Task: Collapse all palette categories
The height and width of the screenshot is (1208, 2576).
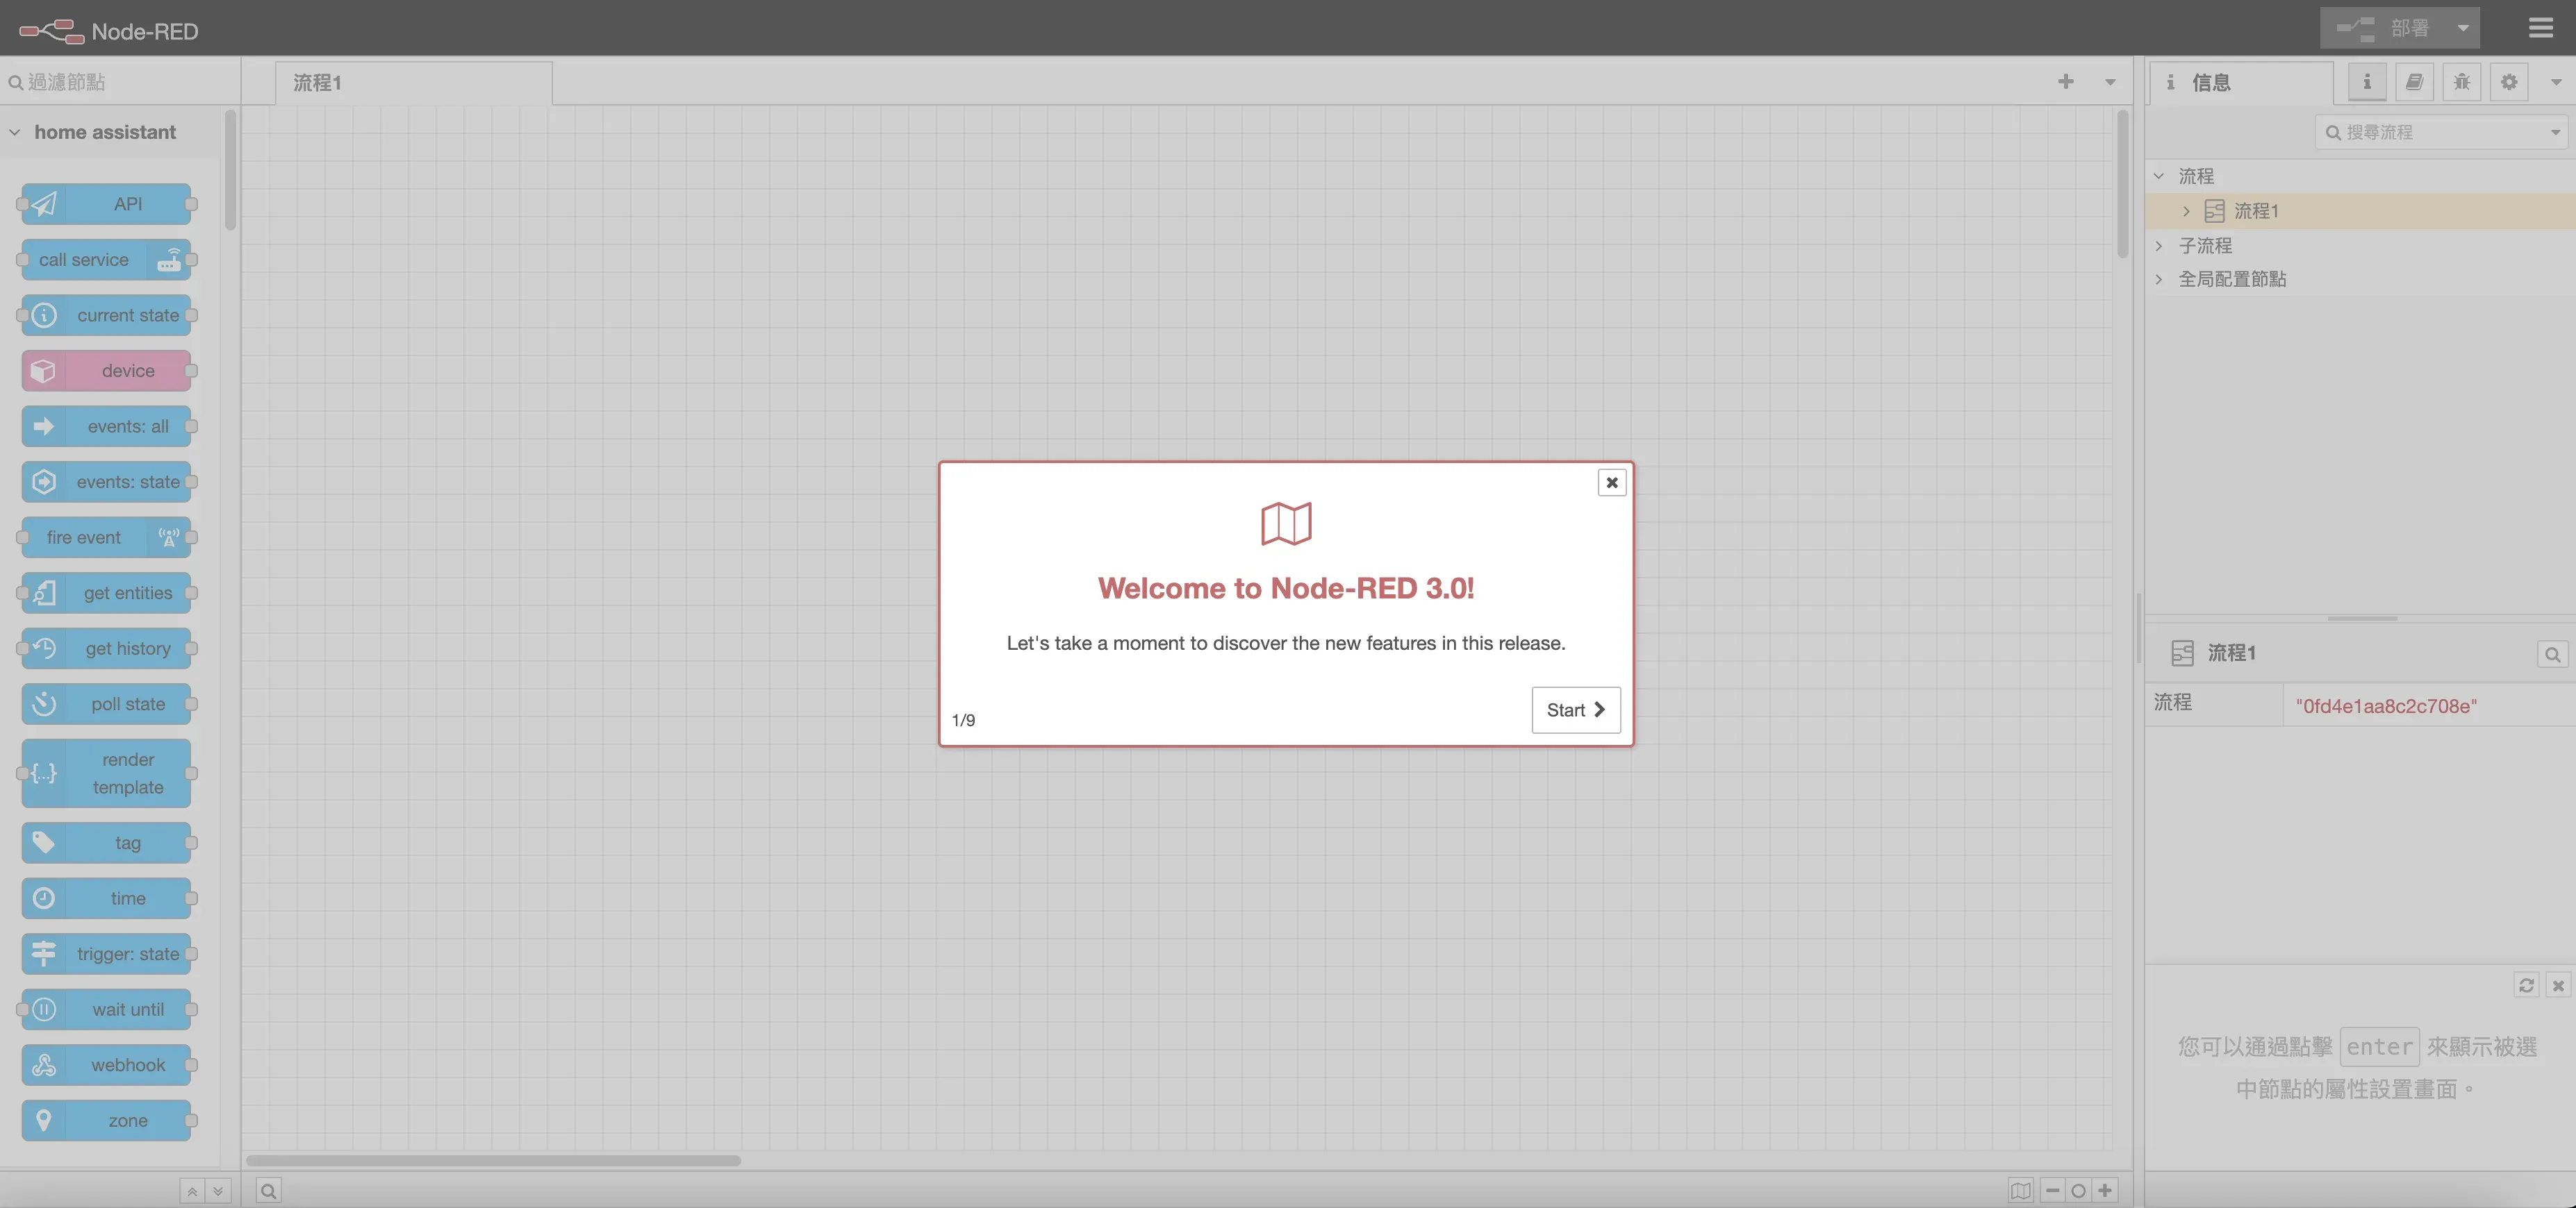Action: [192, 1191]
